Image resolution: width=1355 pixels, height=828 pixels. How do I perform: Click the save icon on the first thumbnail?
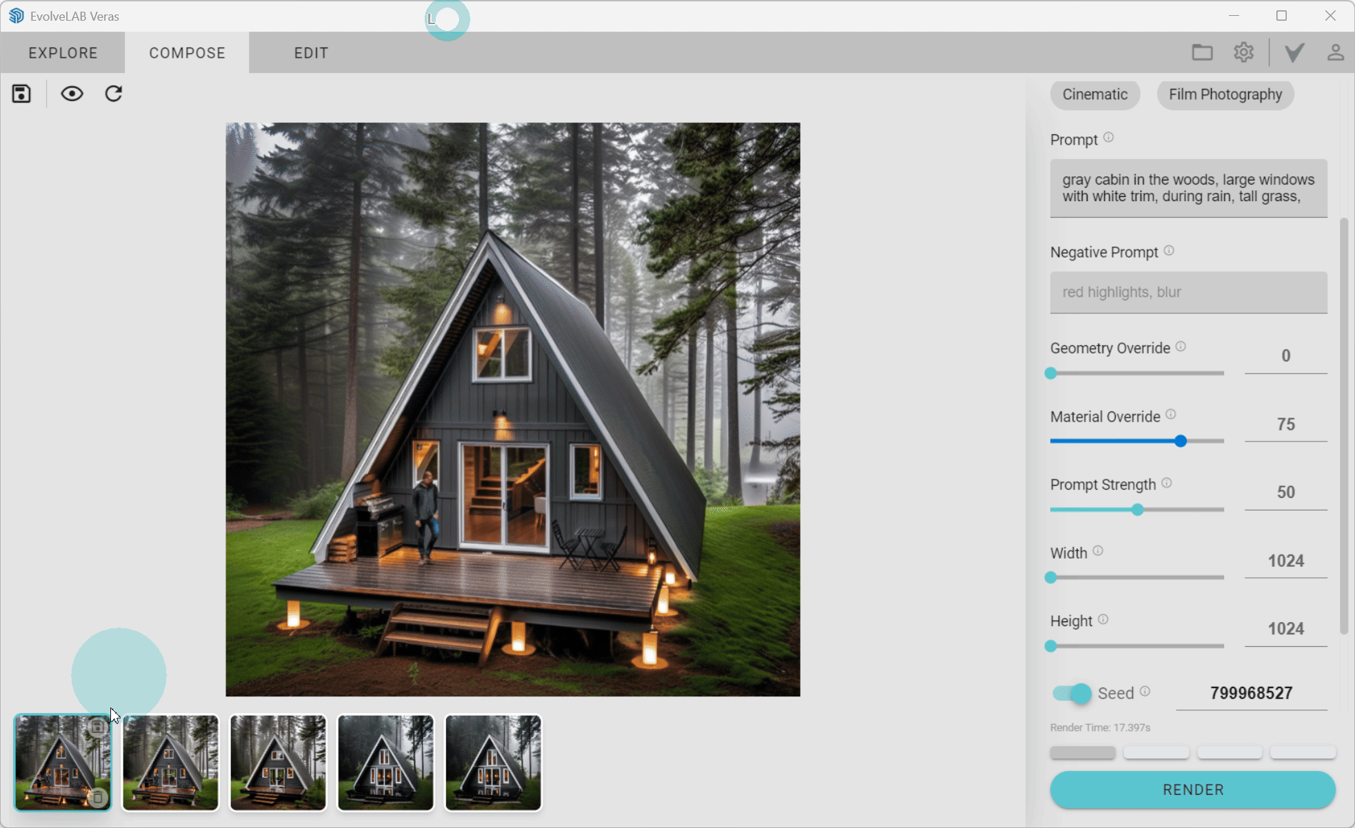(99, 726)
